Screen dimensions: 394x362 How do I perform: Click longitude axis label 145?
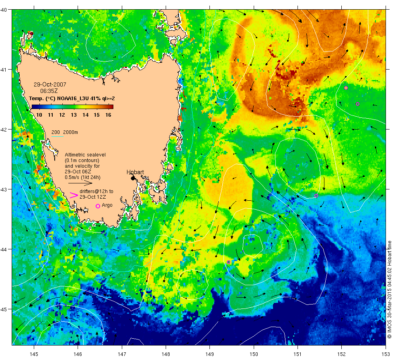click(34, 354)
